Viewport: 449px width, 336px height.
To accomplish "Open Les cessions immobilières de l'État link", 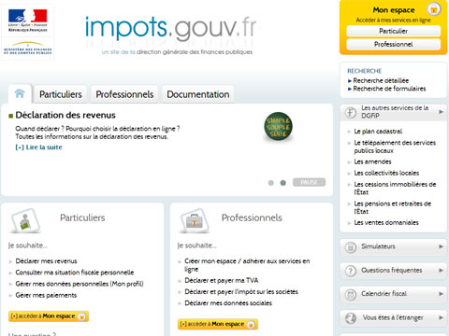I will tap(395, 189).
